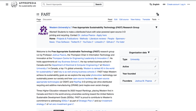Open the Methods link

point(84,39)
